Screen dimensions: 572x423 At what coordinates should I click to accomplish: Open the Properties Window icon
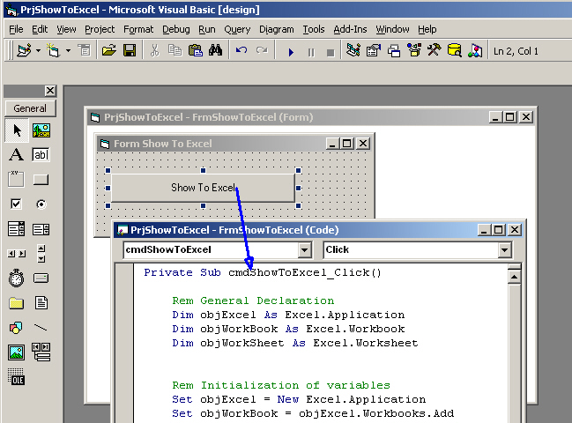pos(374,50)
